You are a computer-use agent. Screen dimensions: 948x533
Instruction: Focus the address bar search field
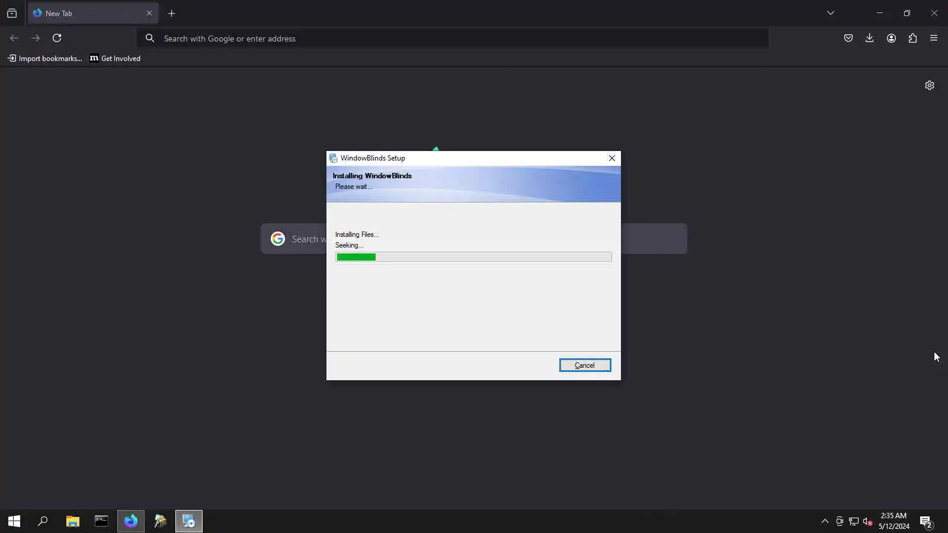(x=453, y=38)
